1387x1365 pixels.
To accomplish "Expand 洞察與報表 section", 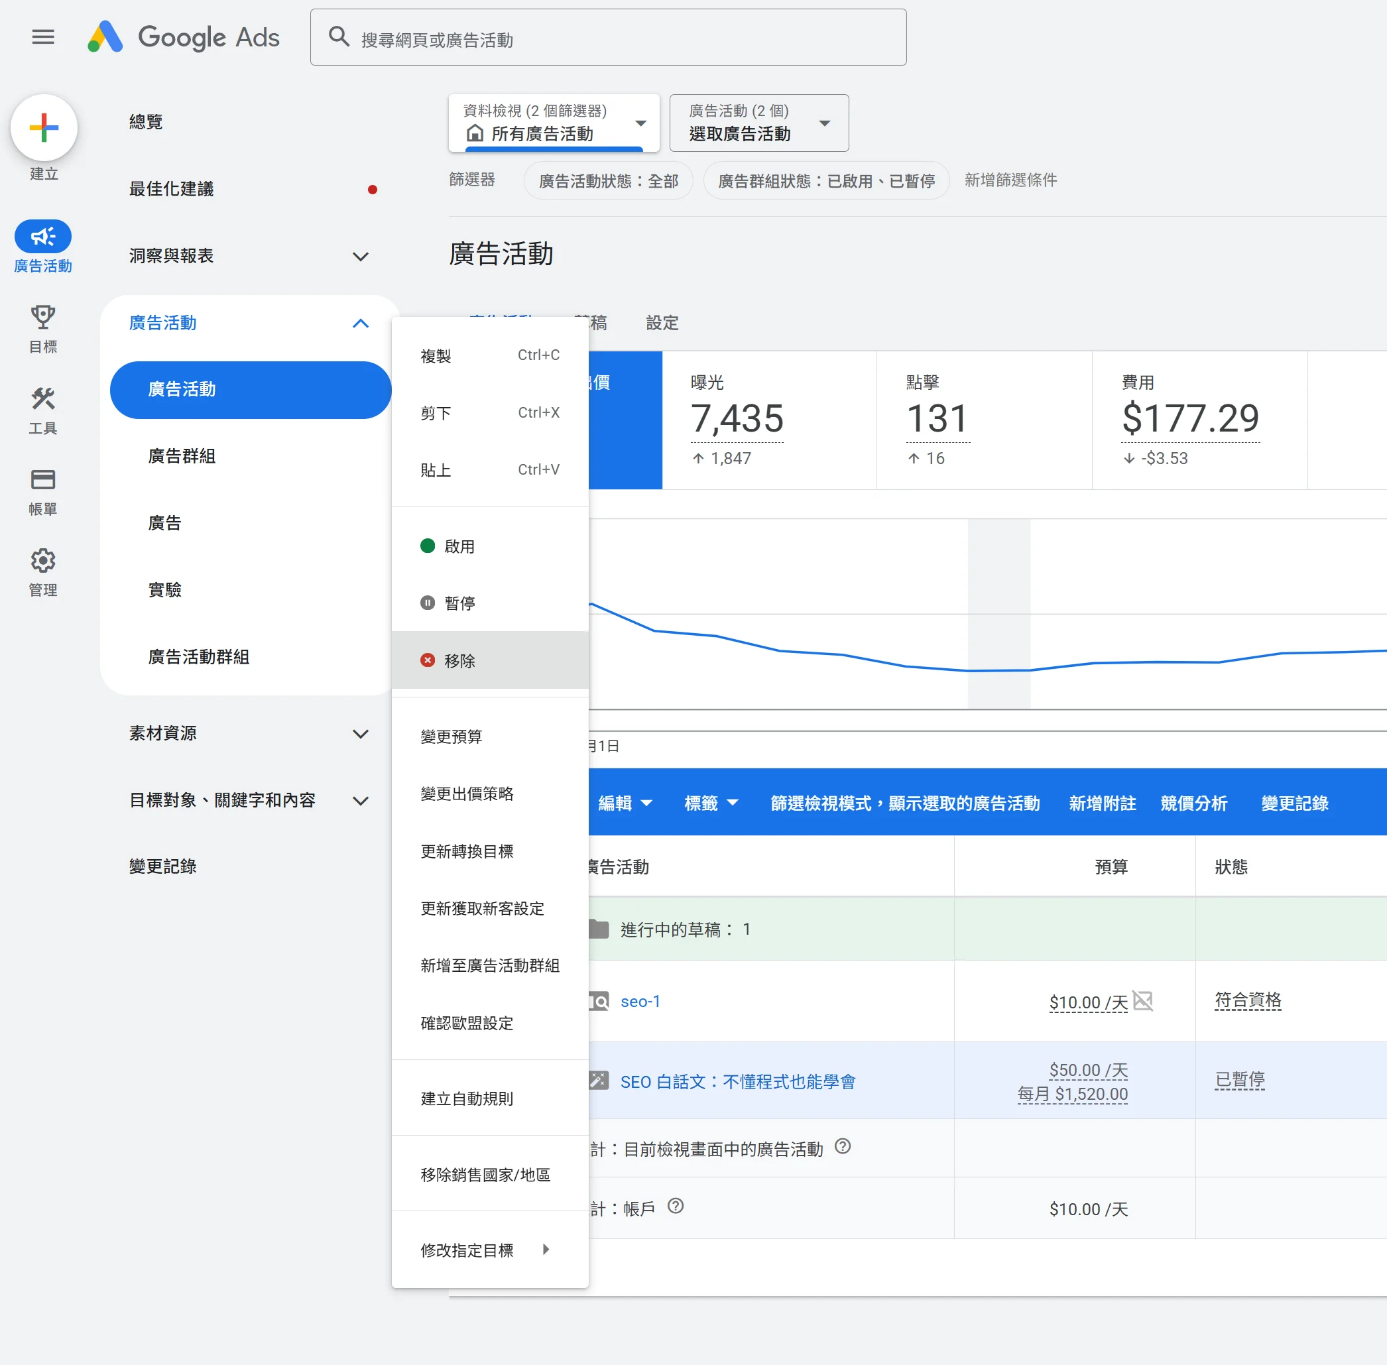I will [361, 256].
